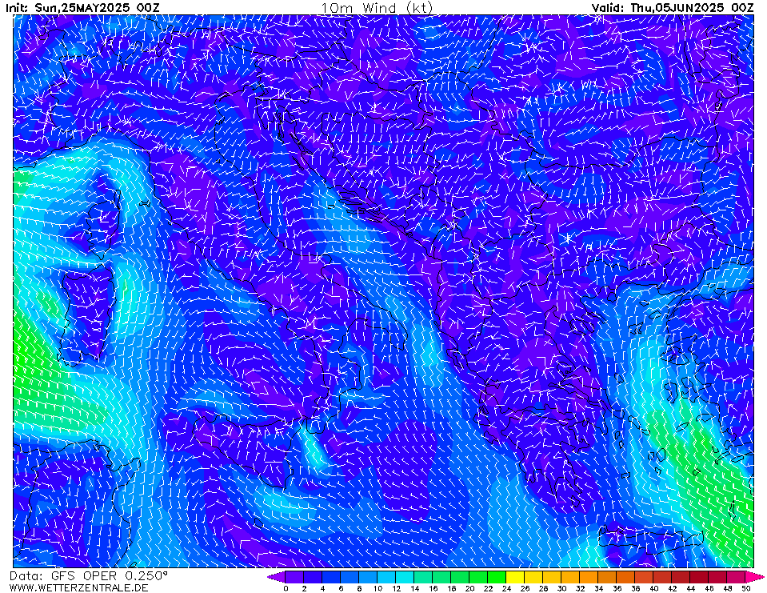The height and width of the screenshot is (593, 767).
Task: Click the 'Init: Sun,25MAY2025 00Z' label
Action: point(82,7)
